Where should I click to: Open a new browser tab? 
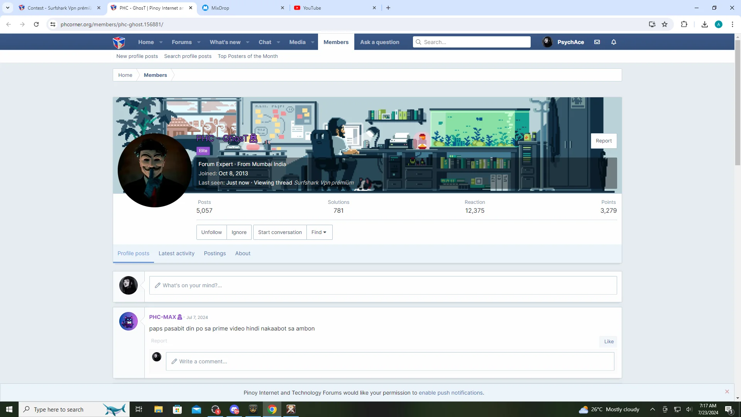(x=388, y=8)
